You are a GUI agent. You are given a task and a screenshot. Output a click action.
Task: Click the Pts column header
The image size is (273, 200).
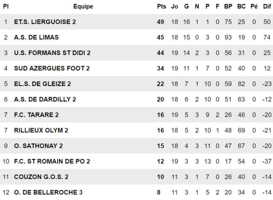(x=161, y=6)
